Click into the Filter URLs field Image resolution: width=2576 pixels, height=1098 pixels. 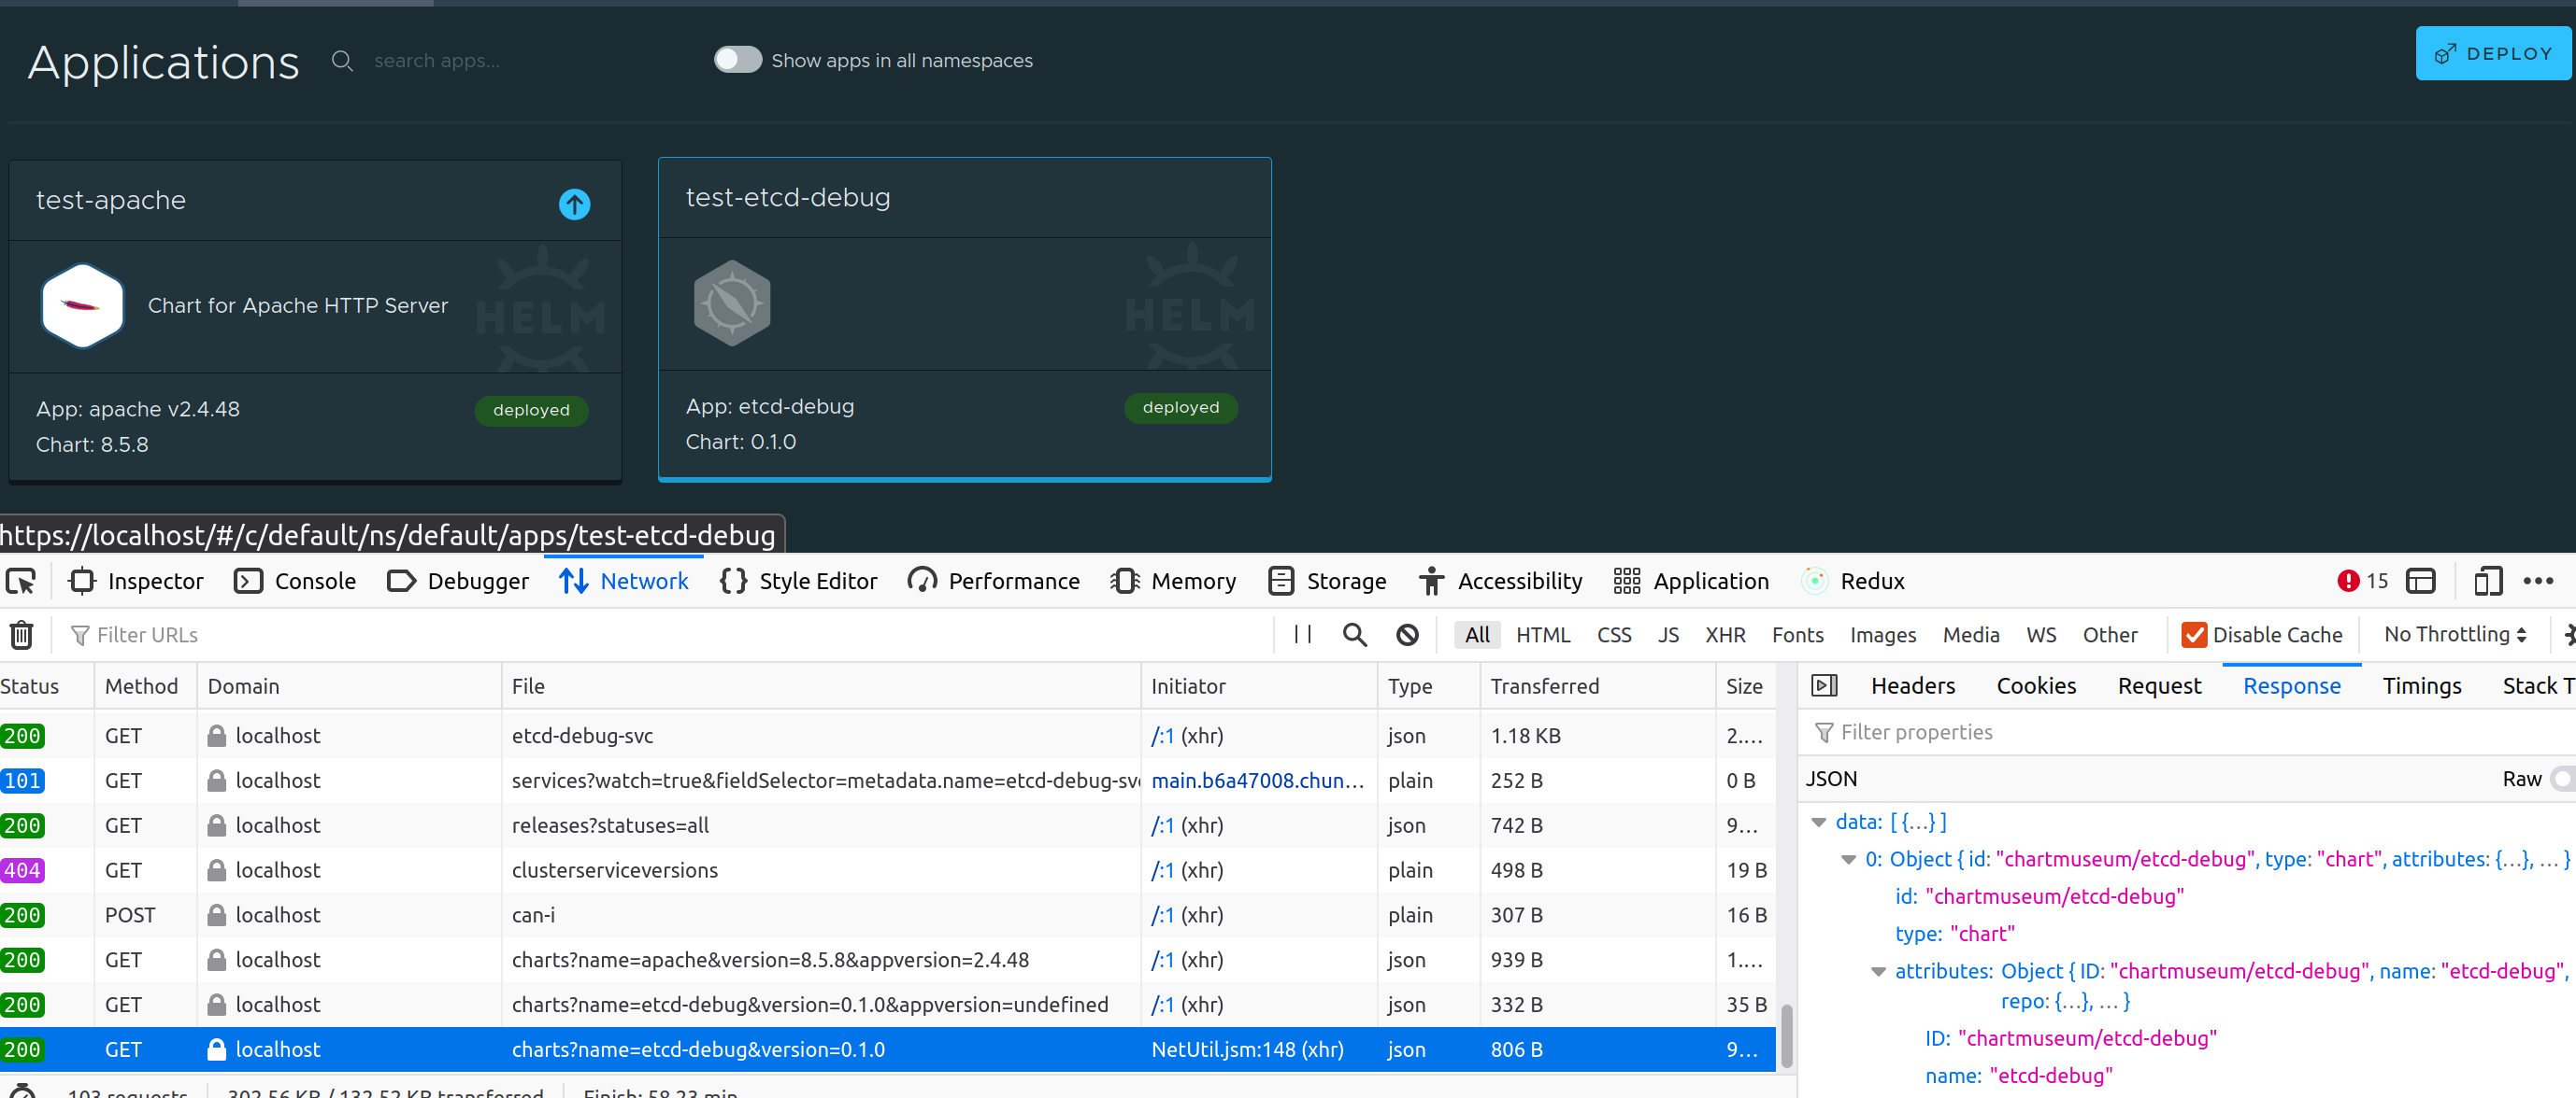coord(150,634)
